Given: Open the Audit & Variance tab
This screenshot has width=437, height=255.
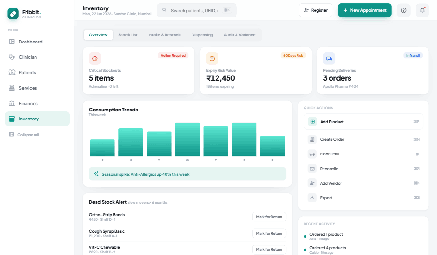Looking at the screenshot, I should click(x=240, y=35).
